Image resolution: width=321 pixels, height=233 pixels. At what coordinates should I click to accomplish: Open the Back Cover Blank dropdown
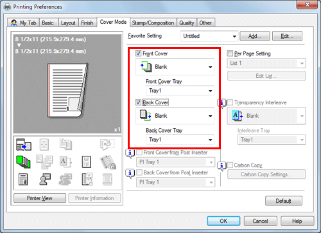pos(175,116)
